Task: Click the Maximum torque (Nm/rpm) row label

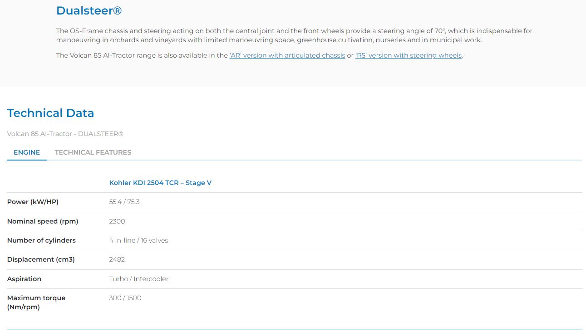Action: click(x=36, y=302)
